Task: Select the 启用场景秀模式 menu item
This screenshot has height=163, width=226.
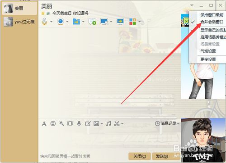Action: pos(213,37)
